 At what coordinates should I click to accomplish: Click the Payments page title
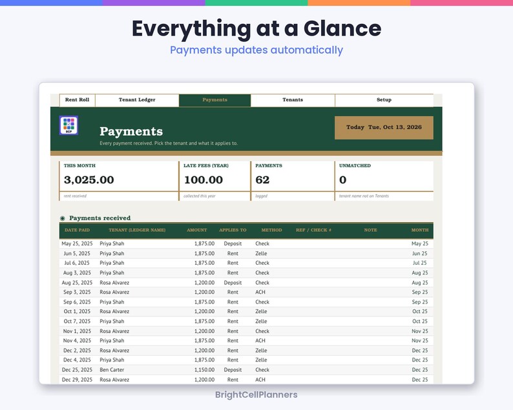[131, 132]
